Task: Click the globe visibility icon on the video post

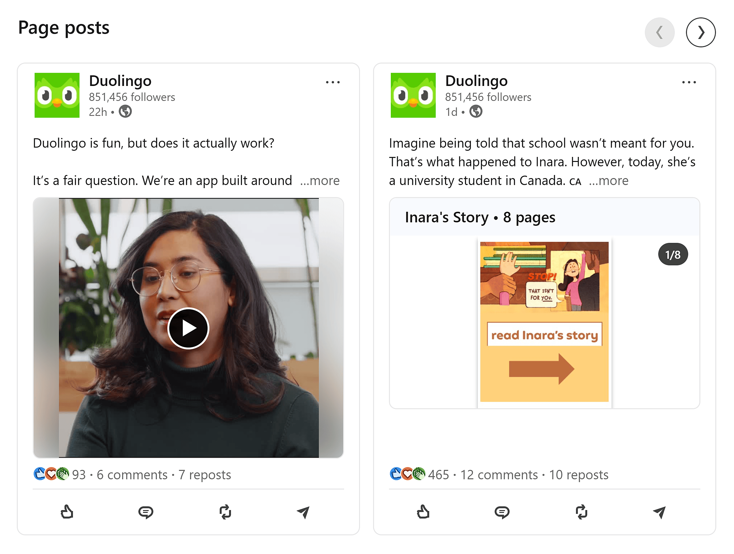Action: pos(125,112)
